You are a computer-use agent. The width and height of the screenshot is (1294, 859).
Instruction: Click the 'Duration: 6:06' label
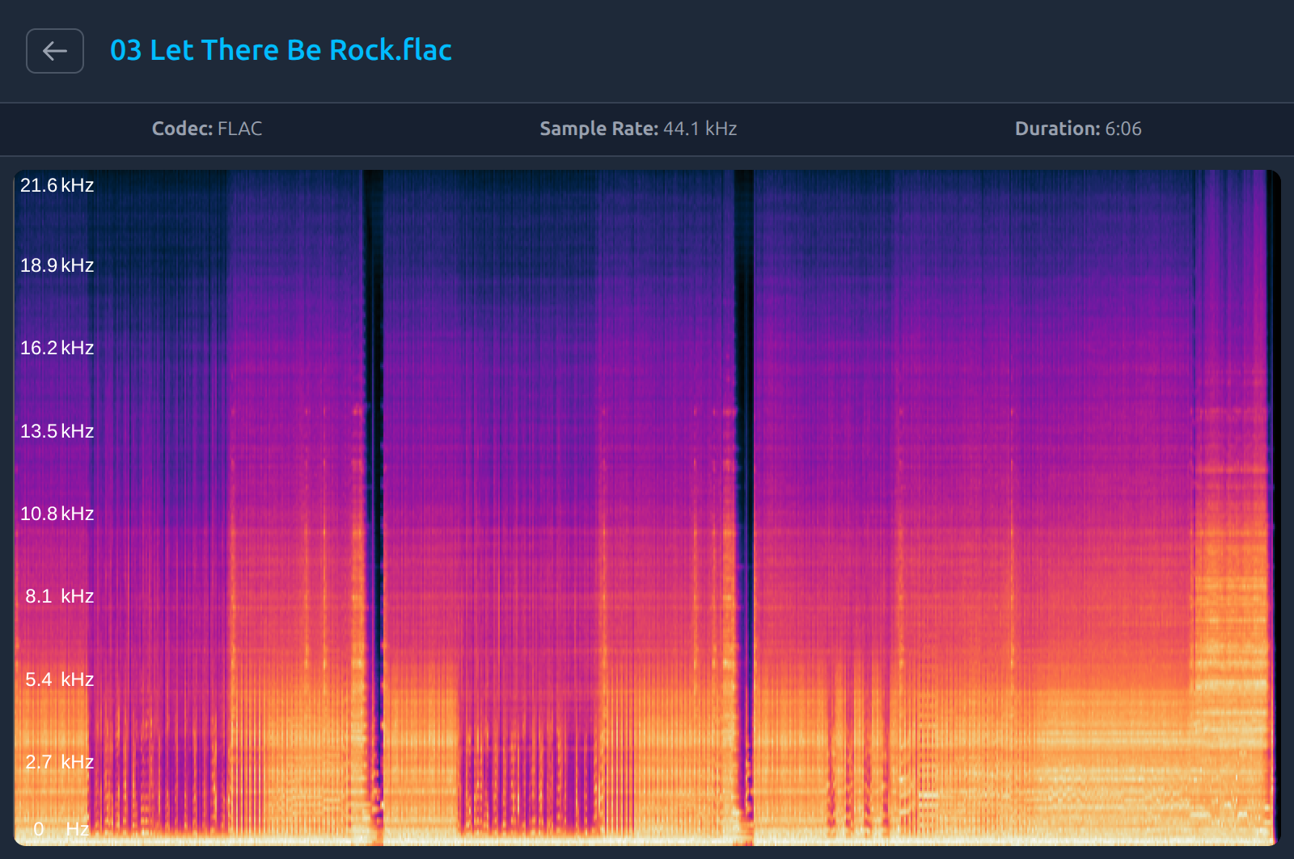[x=1078, y=129]
